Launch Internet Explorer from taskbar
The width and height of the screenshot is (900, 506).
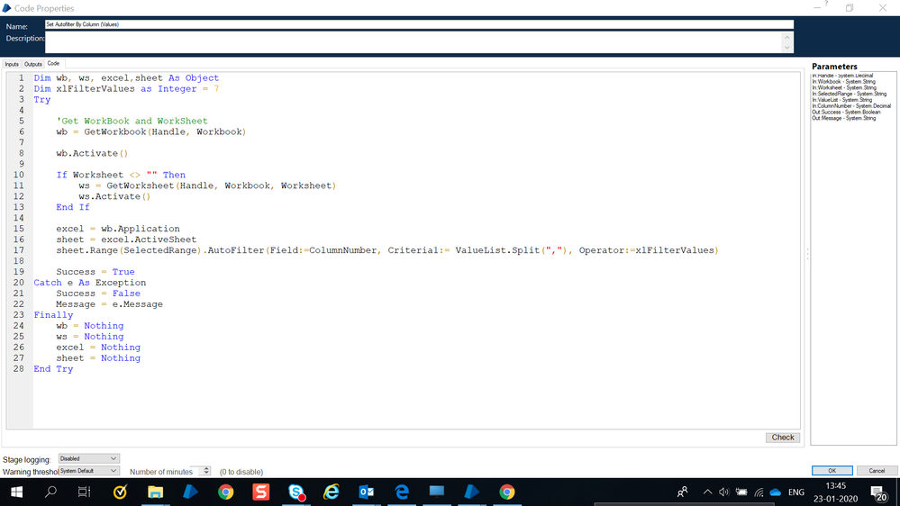[x=332, y=492]
